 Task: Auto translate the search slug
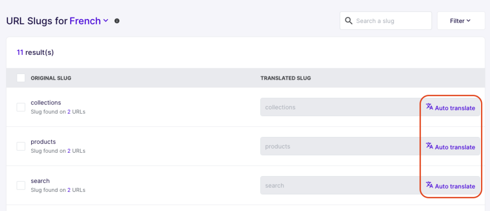coord(451,186)
